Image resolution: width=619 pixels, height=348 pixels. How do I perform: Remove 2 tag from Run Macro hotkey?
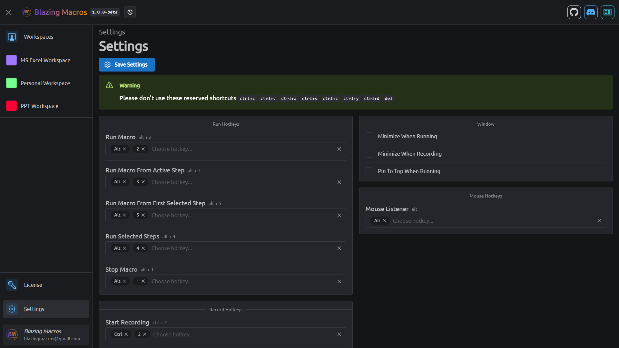(143, 149)
